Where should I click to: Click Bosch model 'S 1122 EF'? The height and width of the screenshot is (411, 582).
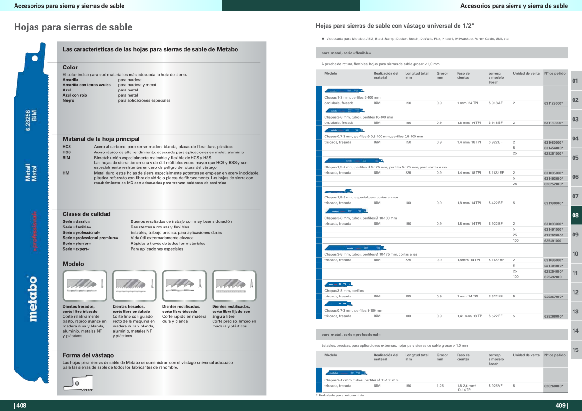click(496, 173)
